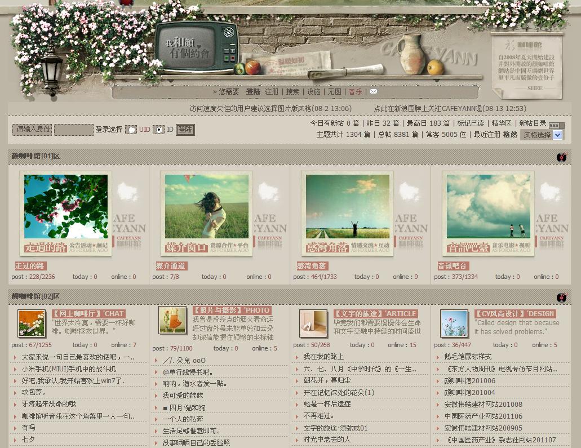This screenshot has width=581, height=448.
Task: Click the RSS feed icon
Action: (556, 126)
